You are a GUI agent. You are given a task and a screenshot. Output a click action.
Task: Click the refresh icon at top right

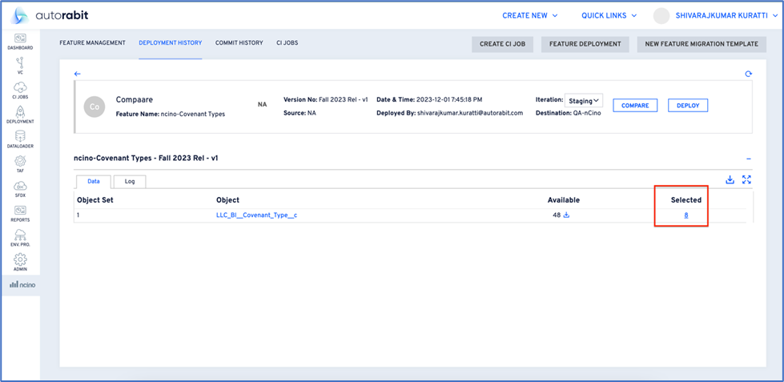click(748, 74)
